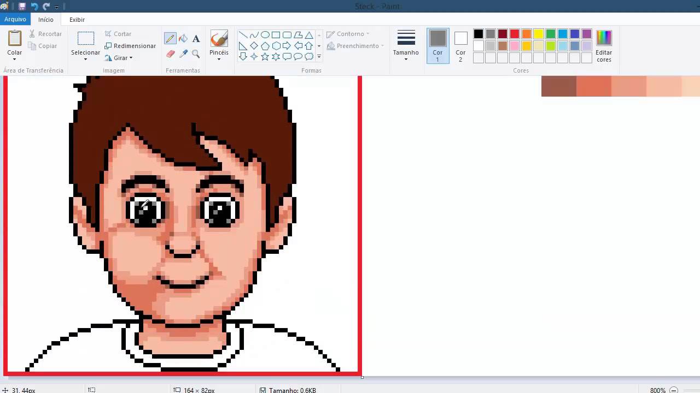Select the Text tool
This screenshot has height=393, width=700.
[x=196, y=39]
